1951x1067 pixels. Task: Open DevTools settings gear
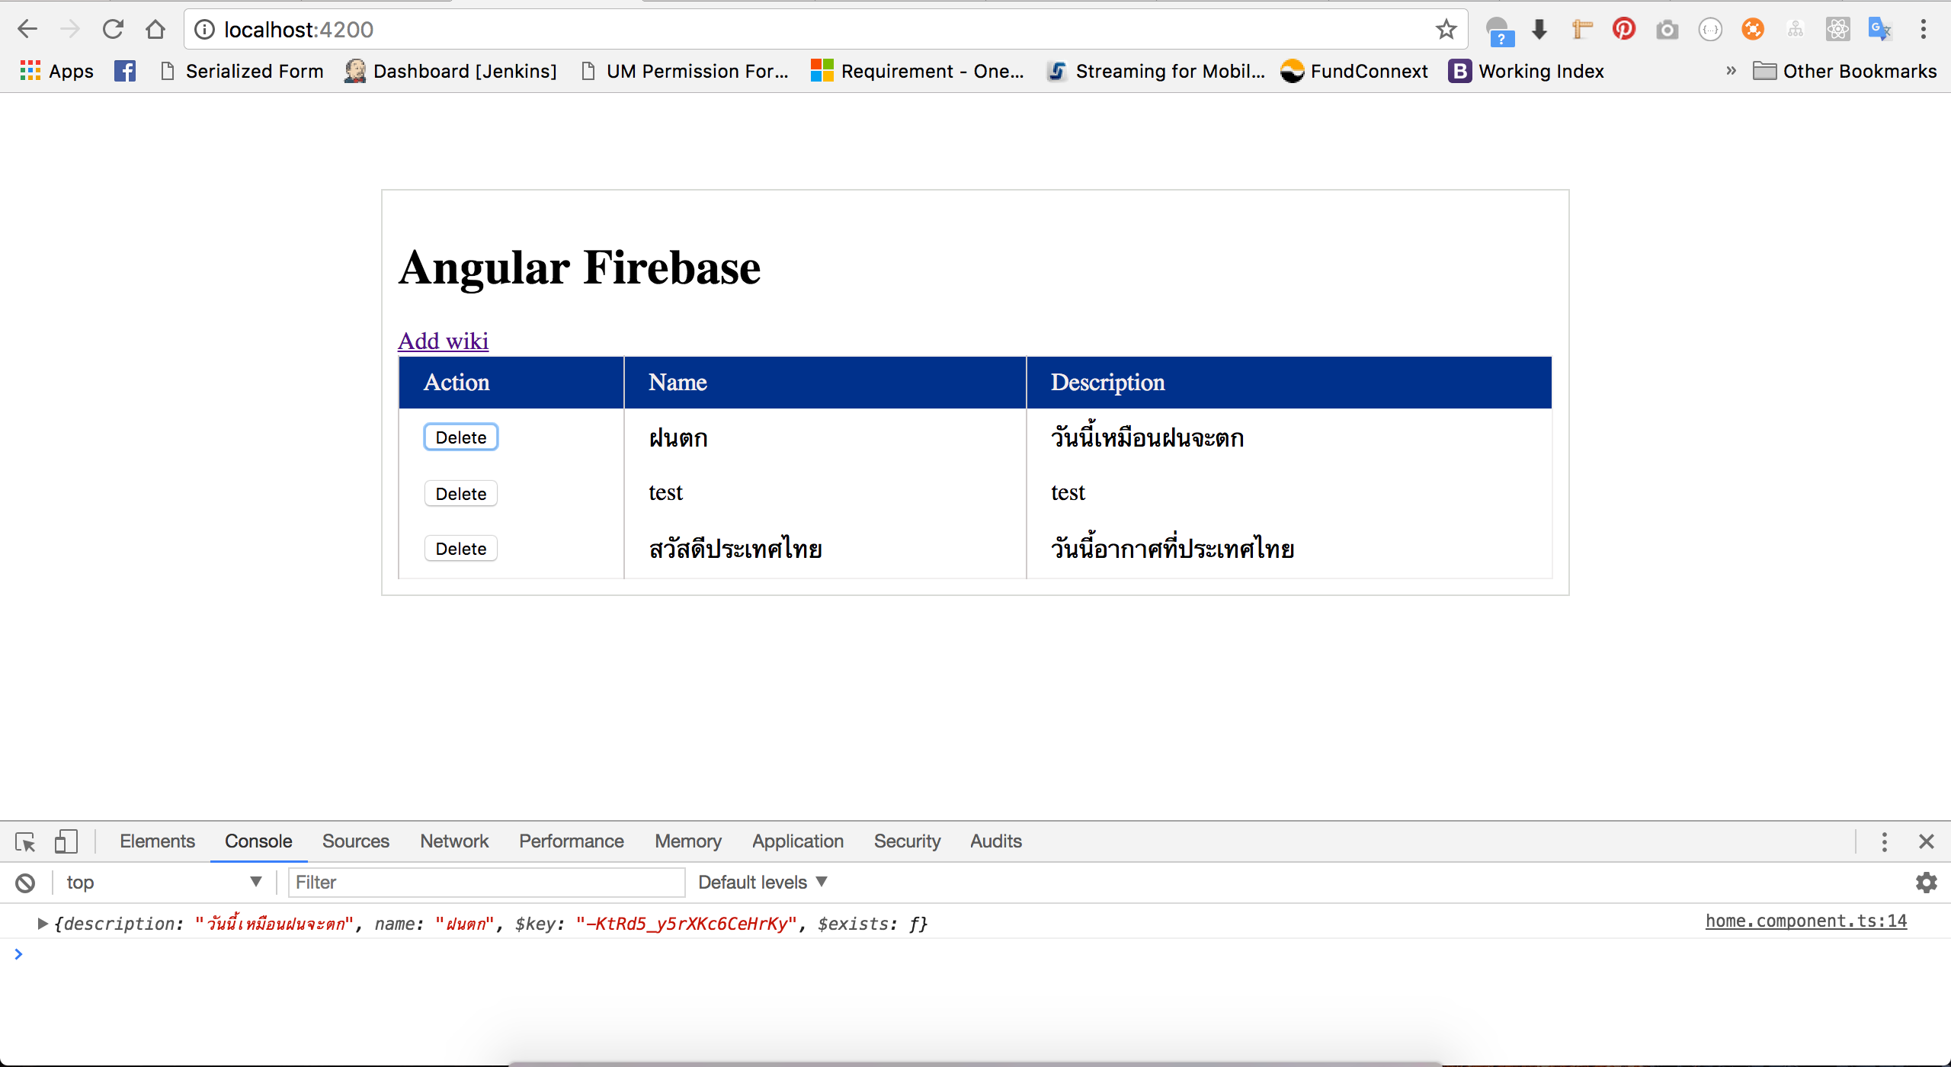tap(1927, 882)
